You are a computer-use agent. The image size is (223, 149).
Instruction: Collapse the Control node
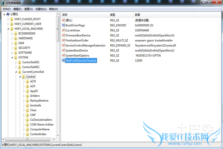pos(20,77)
